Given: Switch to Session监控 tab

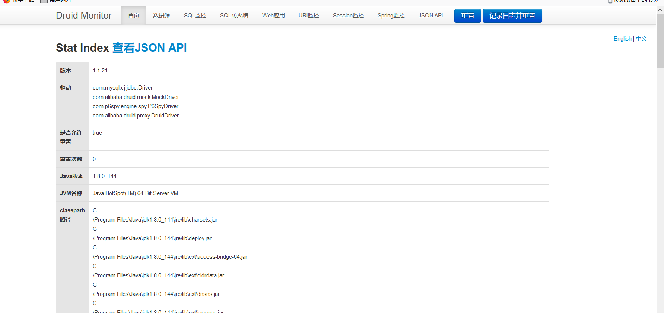Looking at the screenshot, I should click(x=348, y=15).
